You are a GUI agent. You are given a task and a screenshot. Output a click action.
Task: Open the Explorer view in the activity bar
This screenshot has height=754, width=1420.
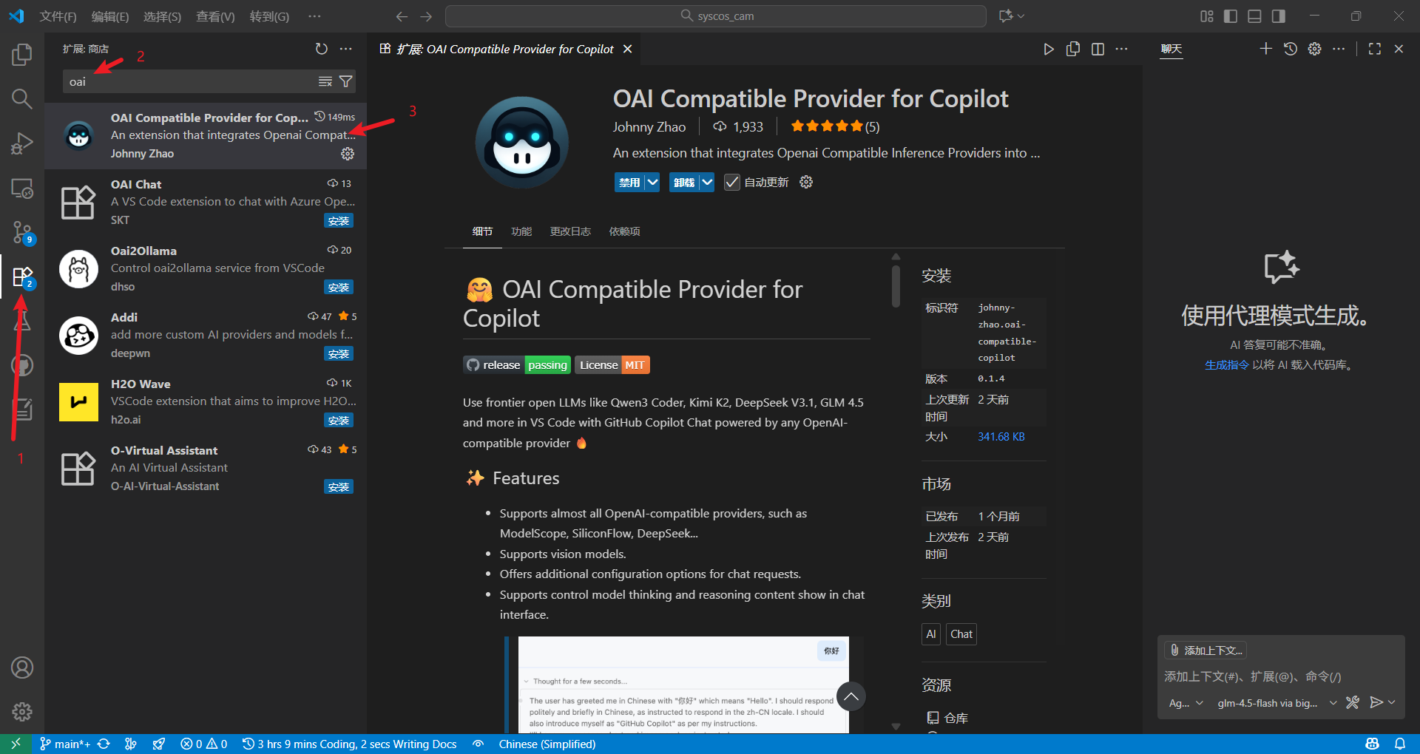click(x=22, y=54)
